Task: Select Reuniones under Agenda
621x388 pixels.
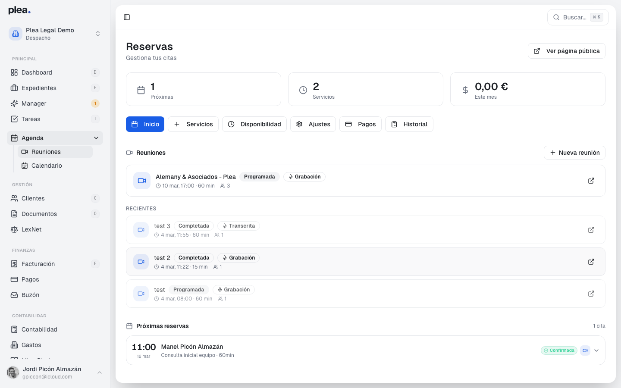Action: point(55,152)
